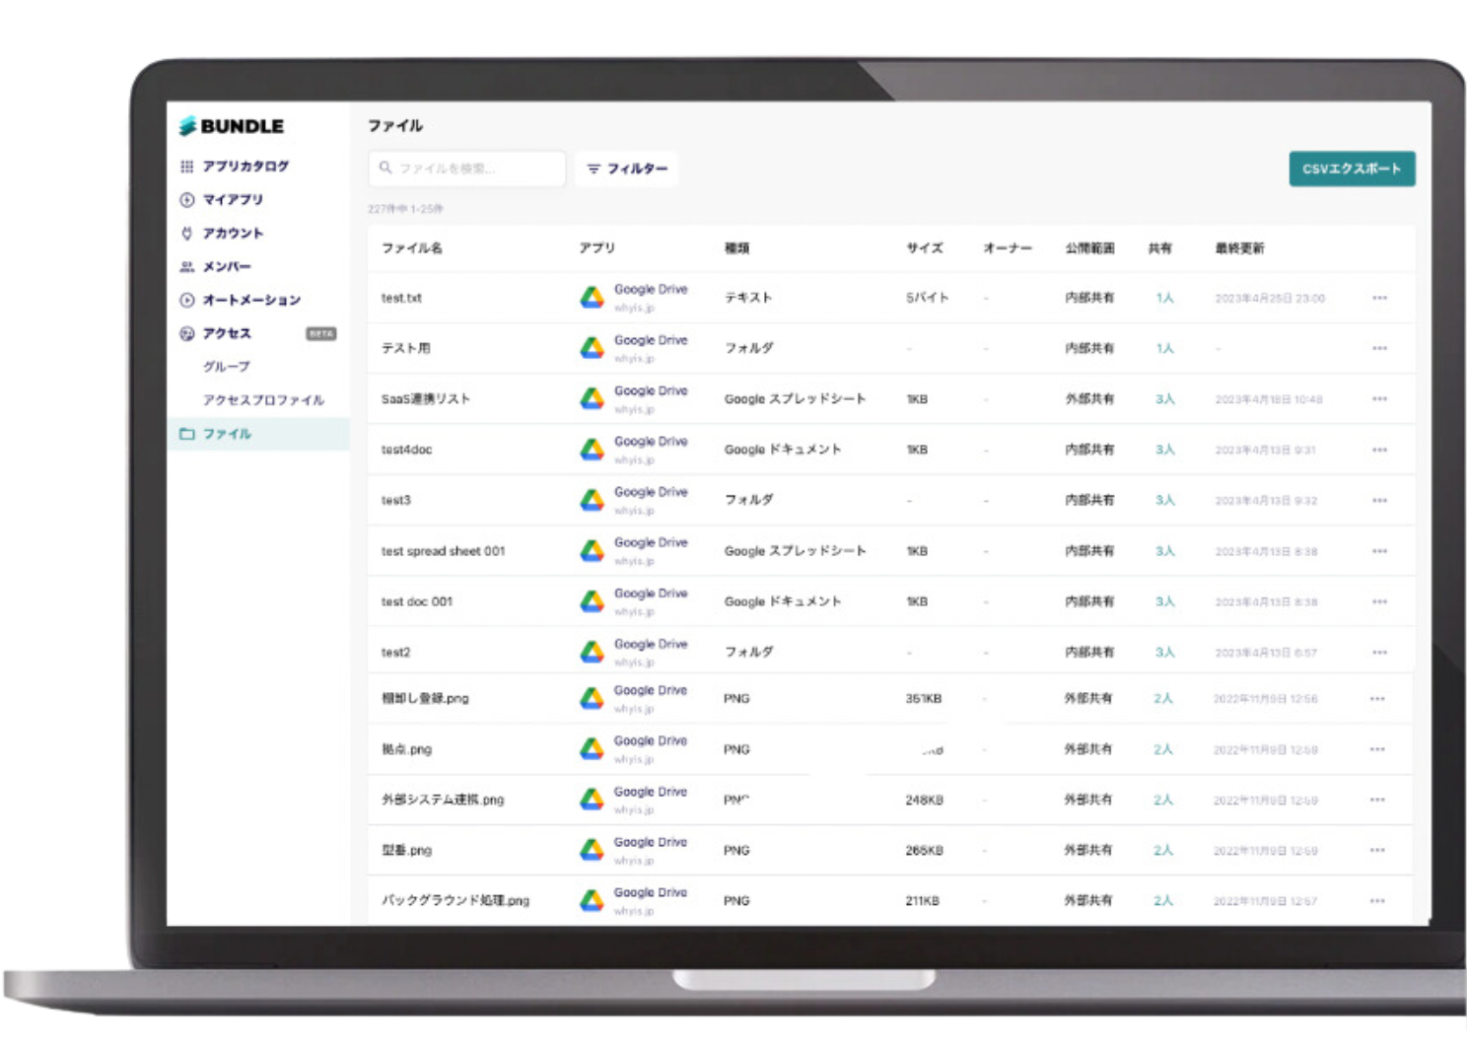
Task: Click file name バックグラウンド処理.png
Action: click(455, 901)
